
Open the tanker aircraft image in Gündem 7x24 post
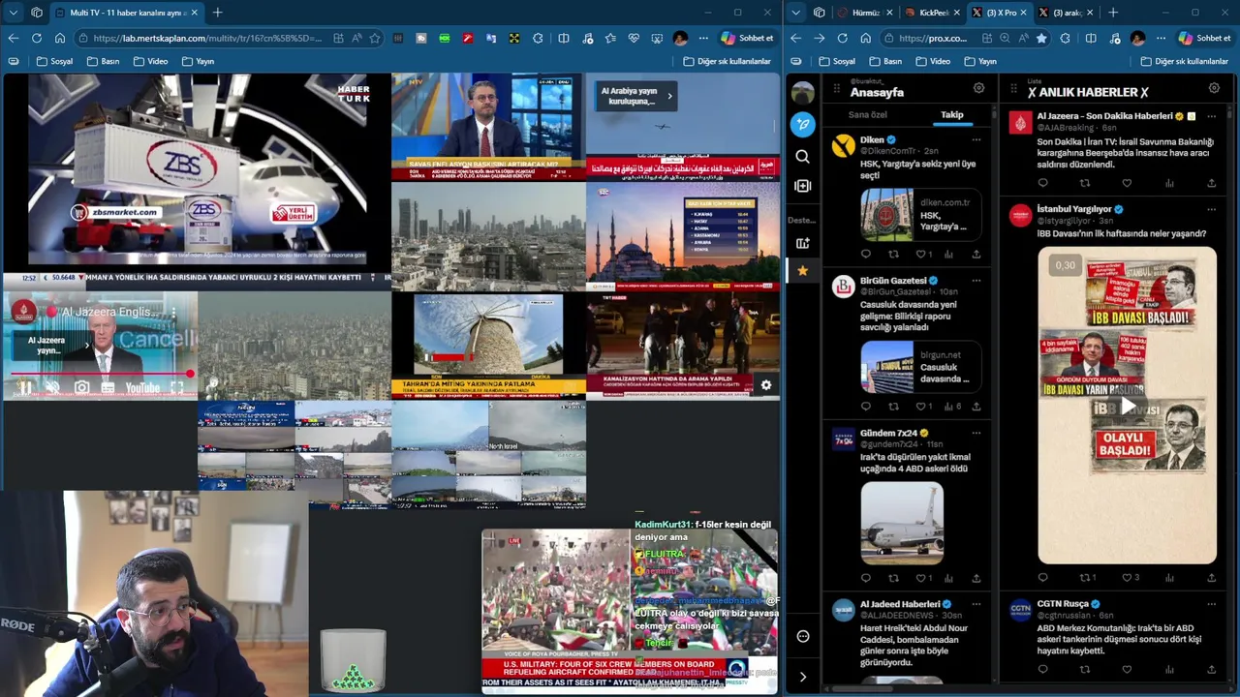pyautogui.click(x=902, y=523)
